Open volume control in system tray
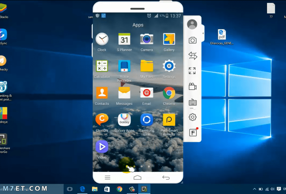The image size is (286, 194). [273, 189]
